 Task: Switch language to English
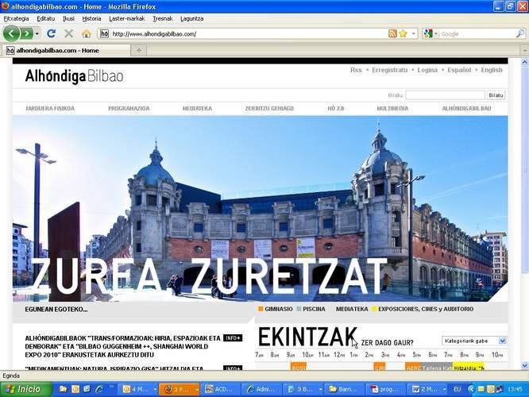click(x=491, y=70)
